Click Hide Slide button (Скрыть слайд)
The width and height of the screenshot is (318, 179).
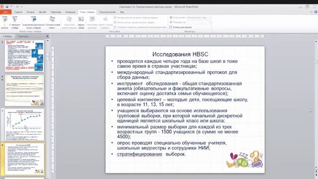tap(81, 22)
